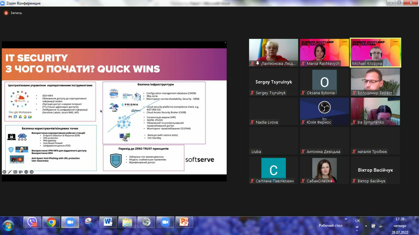Toggle closed captions CC on slide
419x235 pixels.
pos(15,172)
